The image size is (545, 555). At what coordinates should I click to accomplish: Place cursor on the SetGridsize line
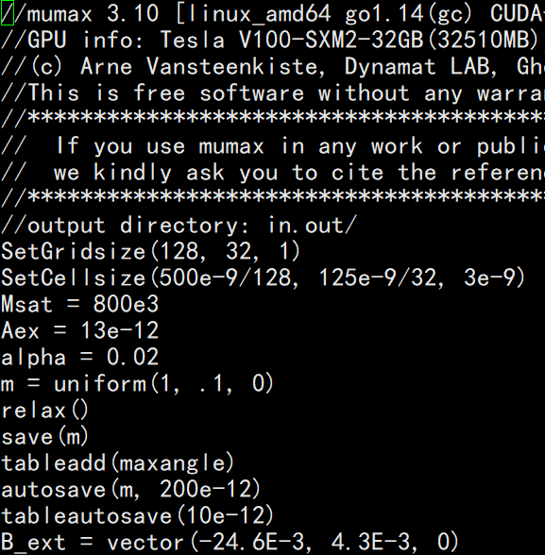click(151, 252)
